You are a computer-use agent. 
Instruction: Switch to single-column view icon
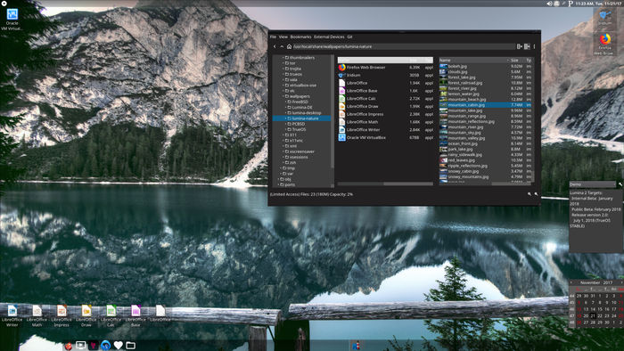[x=520, y=46]
